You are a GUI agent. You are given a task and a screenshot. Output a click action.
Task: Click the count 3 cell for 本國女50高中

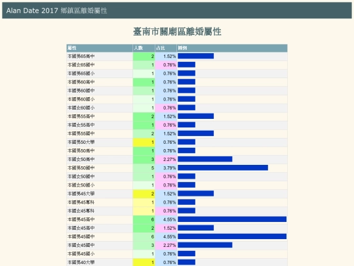[144, 159]
